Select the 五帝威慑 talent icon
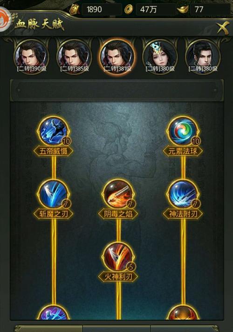This screenshot has height=332, width=233. point(54,132)
